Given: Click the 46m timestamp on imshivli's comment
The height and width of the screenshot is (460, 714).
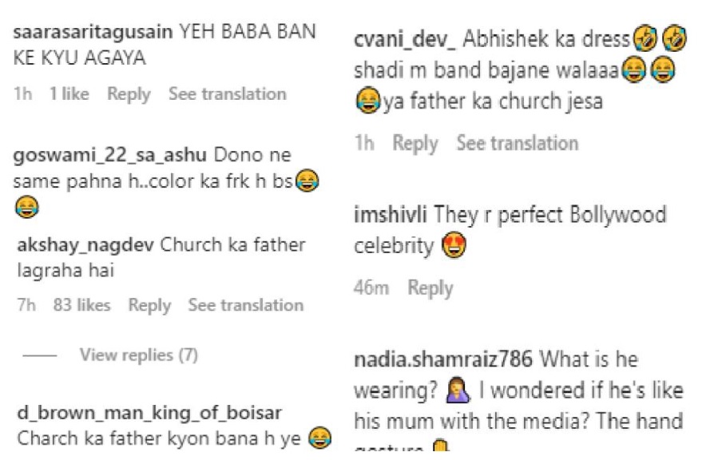Looking at the screenshot, I should 370,288.
